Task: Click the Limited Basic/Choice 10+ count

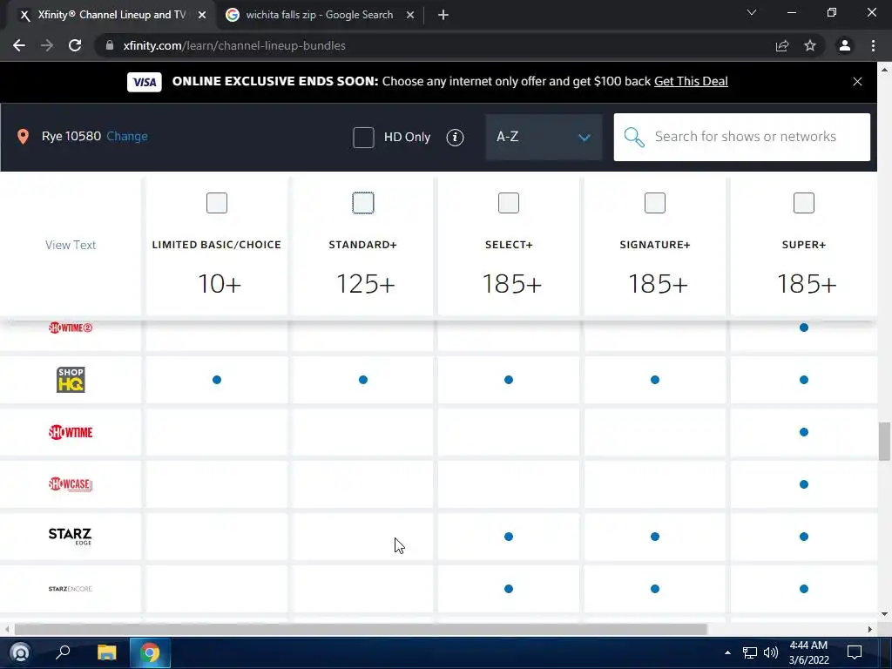Action: click(220, 284)
